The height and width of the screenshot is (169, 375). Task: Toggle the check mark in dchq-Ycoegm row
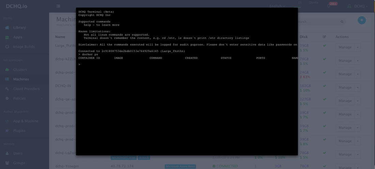(x=324, y=166)
